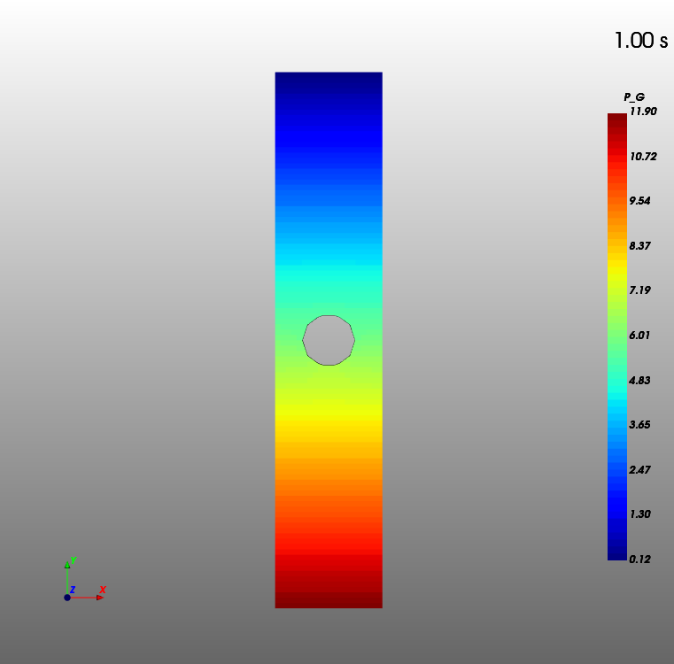
Task: Pick the dark blue bottom of color bar
Action: 616,553
